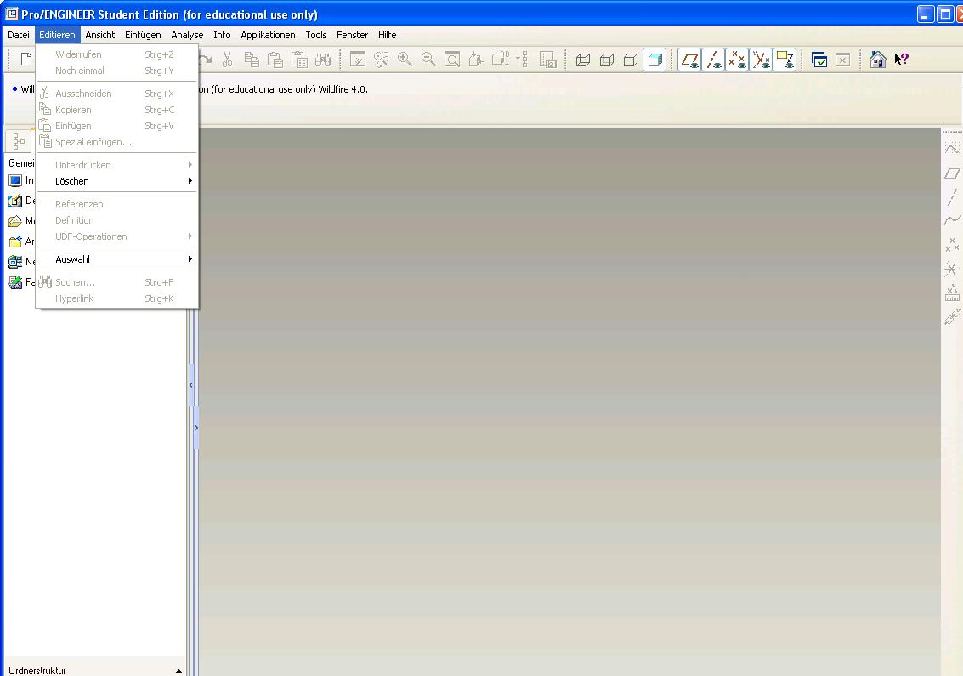Maximize the Pro/ENGINEER window
This screenshot has width=963, height=676.
click(x=946, y=14)
